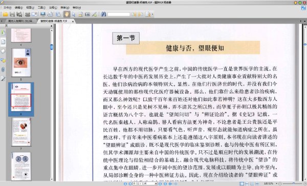Open the page number dropdown

pyautogui.click(x=156, y=183)
